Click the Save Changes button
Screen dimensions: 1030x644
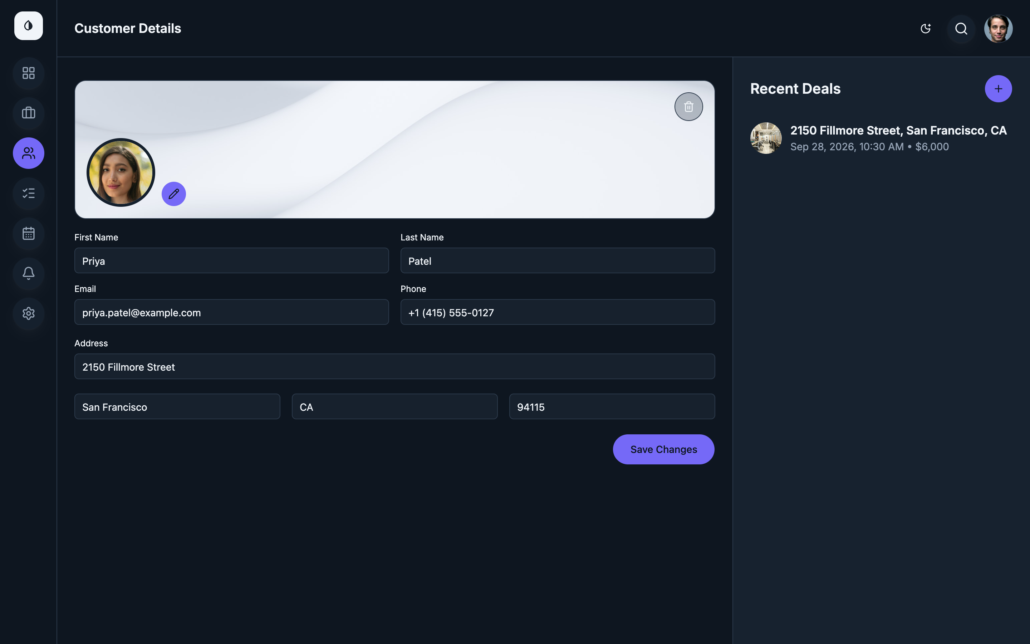click(663, 449)
